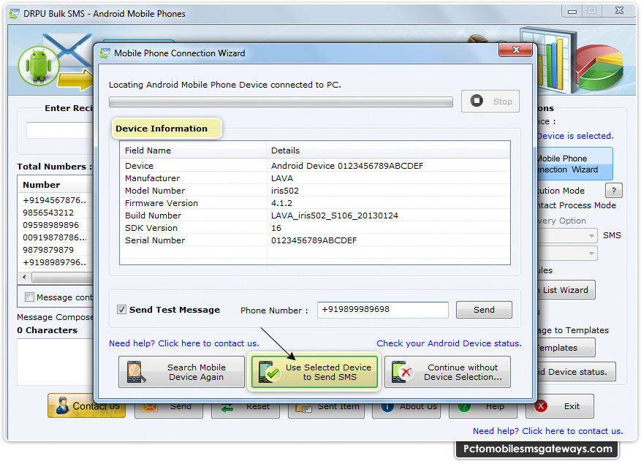The width and height of the screenshot is (641, 461).
Task: Click the red X phone icon
Action: (x=402, y=372)
